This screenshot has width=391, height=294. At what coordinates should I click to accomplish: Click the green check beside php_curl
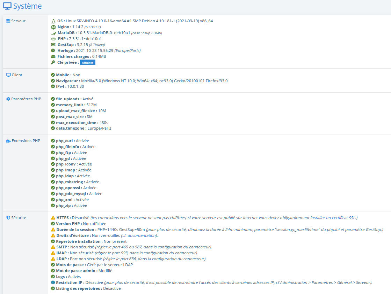pyautogui.click(x=53, y=141)
